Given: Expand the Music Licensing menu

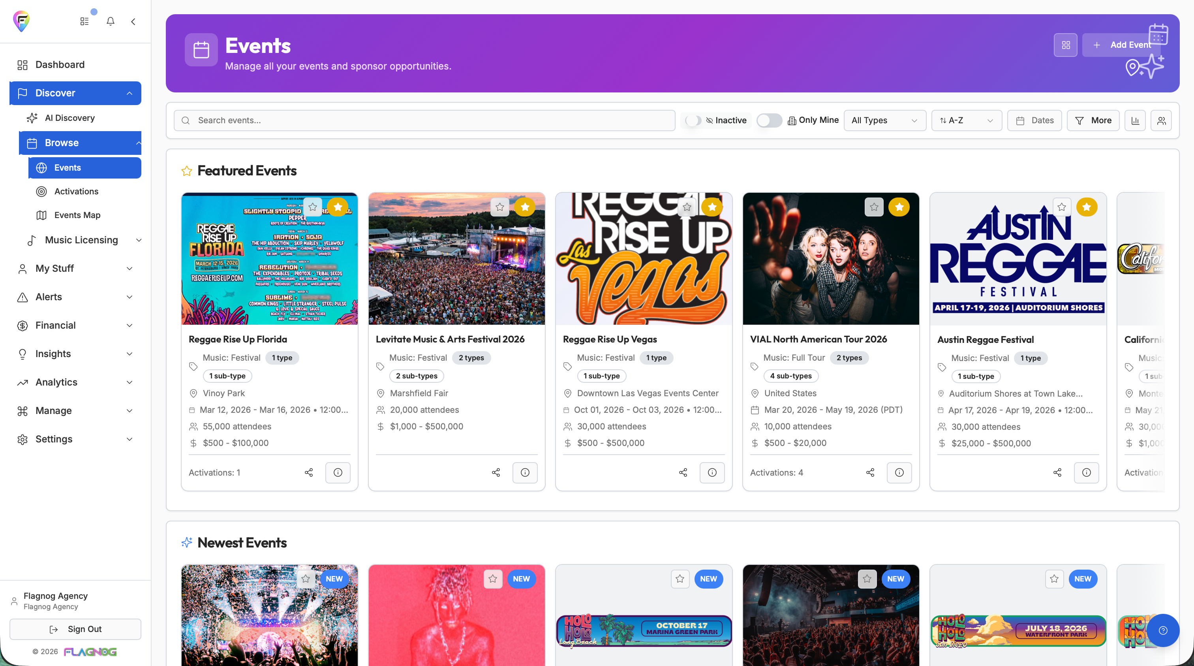Looking at the screenshot, I should pyautogui.click(x=82, y=240).
